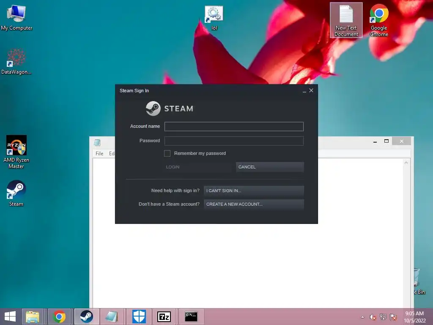Close the Steam Sign In dialog
This screenshot has width=433, height=325.
coord(311,91)
